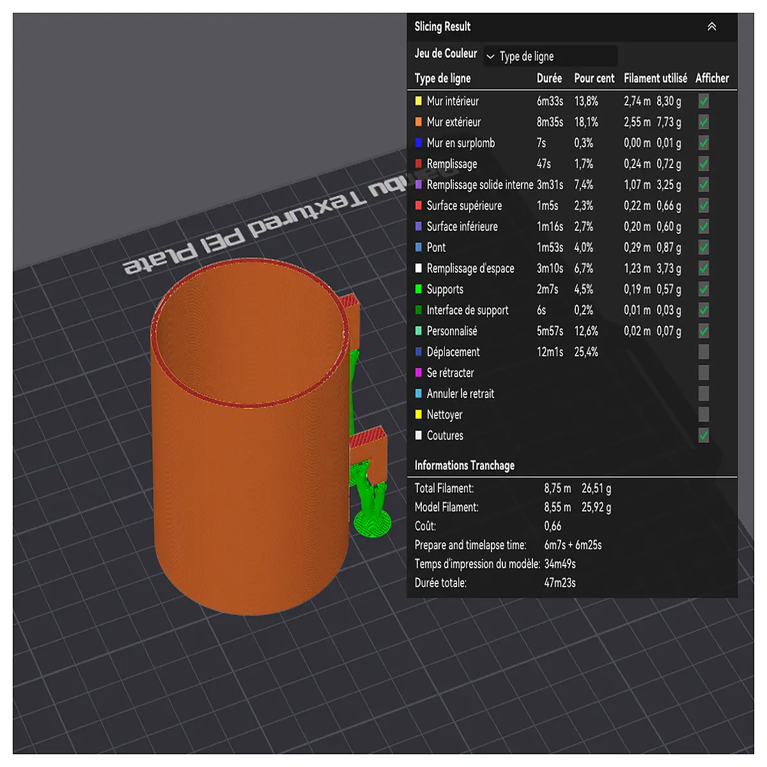Click the Durée totale value 47m23s
Viewport: 767px width, 767px height.
(560, 583)
